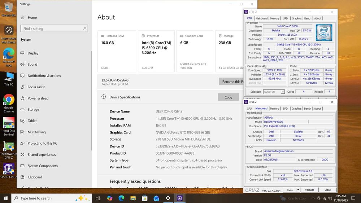
Task: Launch Google Chrome desktop shortcut
Action: point(9,103)
